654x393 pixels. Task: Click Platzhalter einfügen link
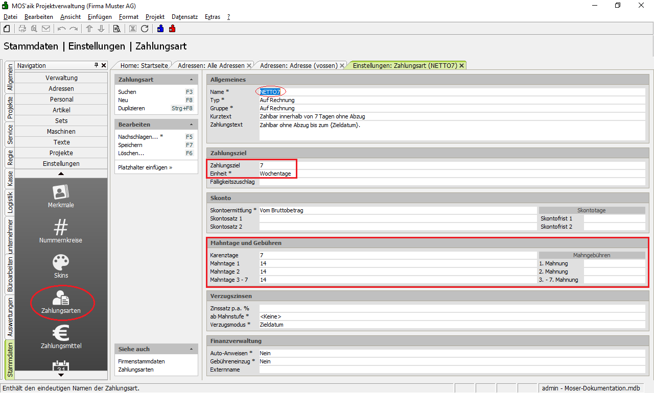[145, 167]
